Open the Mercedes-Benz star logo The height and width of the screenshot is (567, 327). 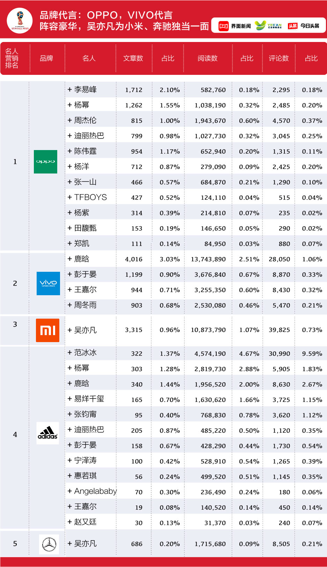[x=49, y=544]
